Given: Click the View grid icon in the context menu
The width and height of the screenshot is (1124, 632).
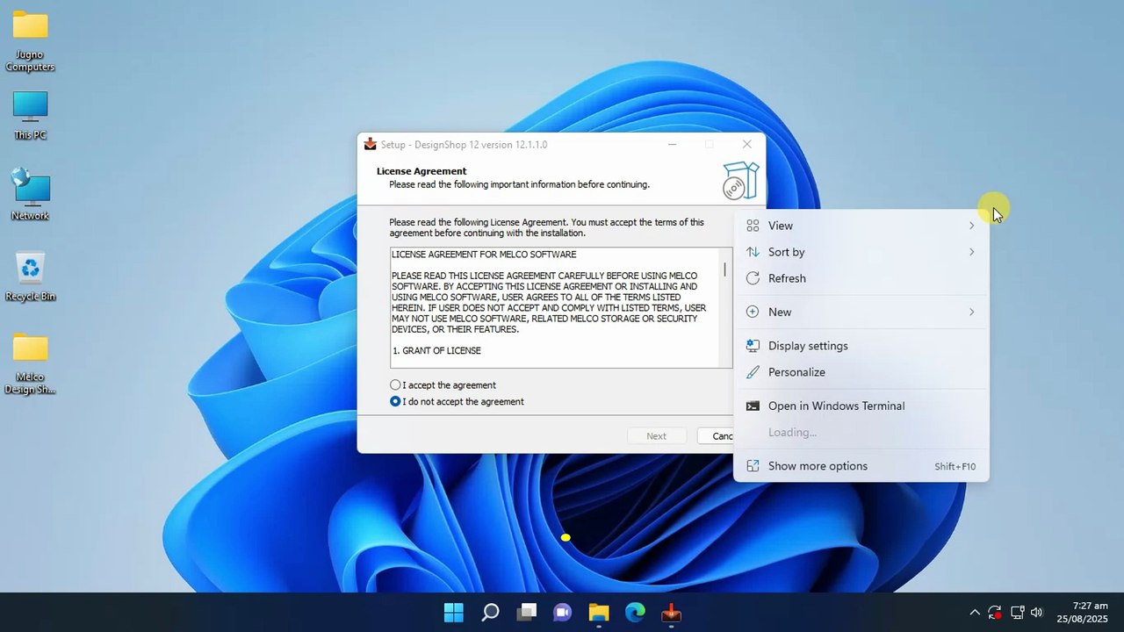Looking at the screenshot, I should [x=753, y=226].
